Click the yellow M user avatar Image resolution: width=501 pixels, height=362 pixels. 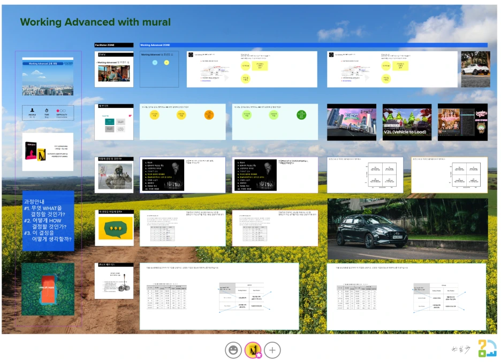pos(253,350)
